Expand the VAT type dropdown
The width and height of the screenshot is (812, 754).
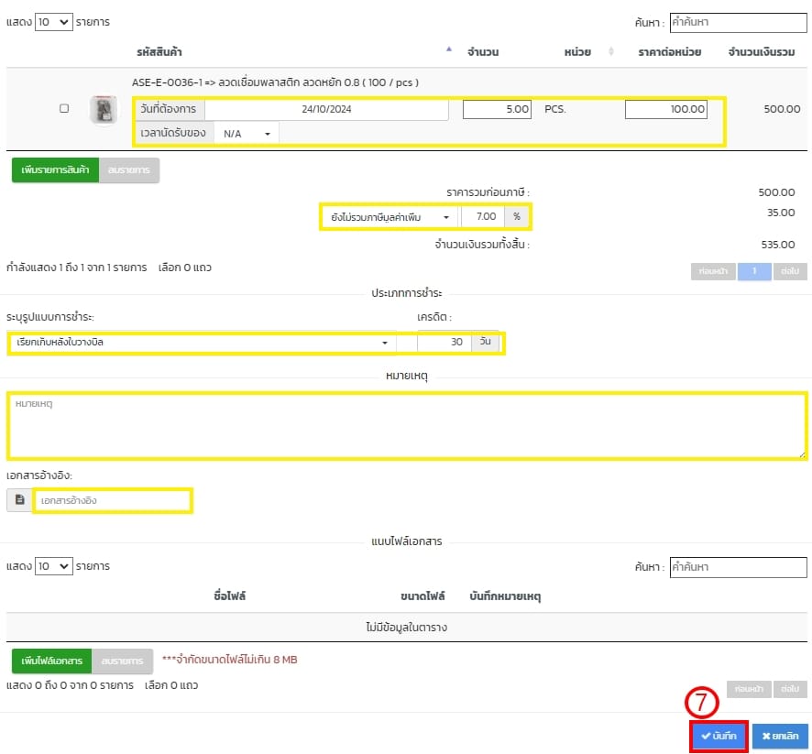[390, 217]
